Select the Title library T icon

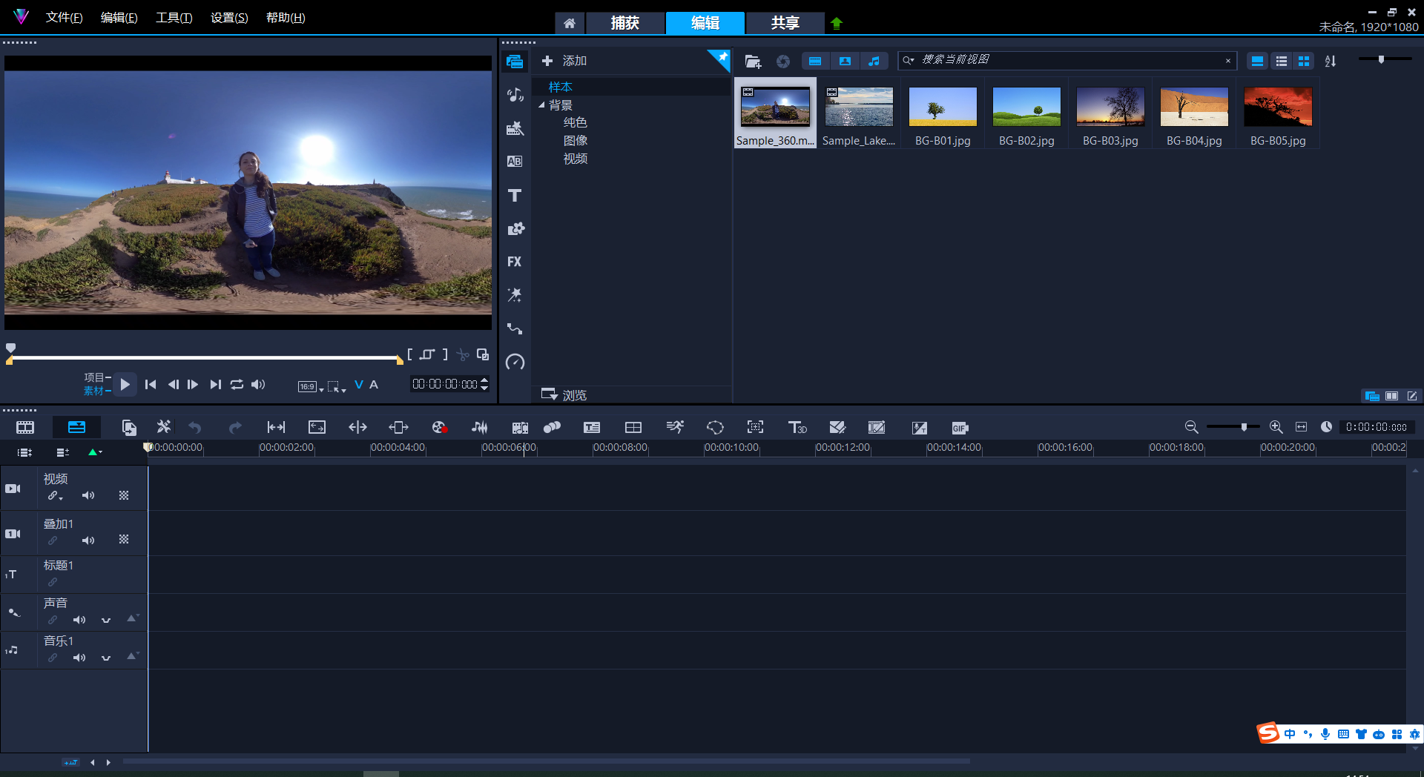point(515,196)
